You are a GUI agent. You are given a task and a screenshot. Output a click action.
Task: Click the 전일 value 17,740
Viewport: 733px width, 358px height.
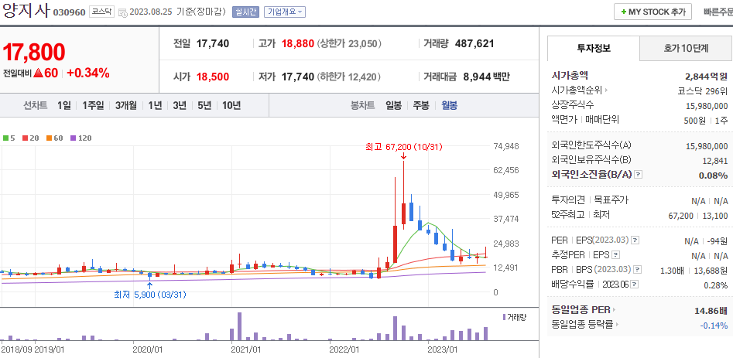[x=213, y=44]
